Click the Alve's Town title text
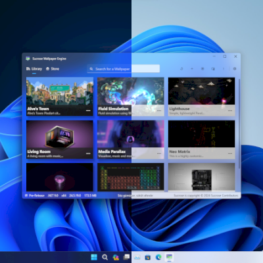Viewport: 263px width, 263px height. (38, 108)
